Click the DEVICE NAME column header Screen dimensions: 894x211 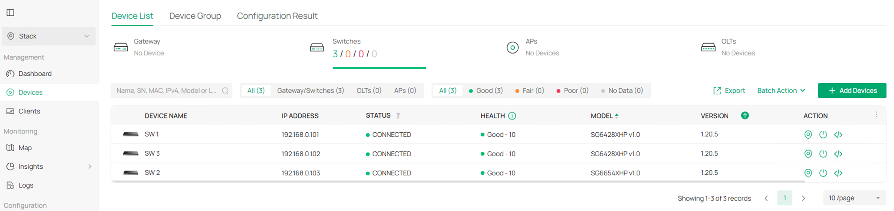[166, 116]
